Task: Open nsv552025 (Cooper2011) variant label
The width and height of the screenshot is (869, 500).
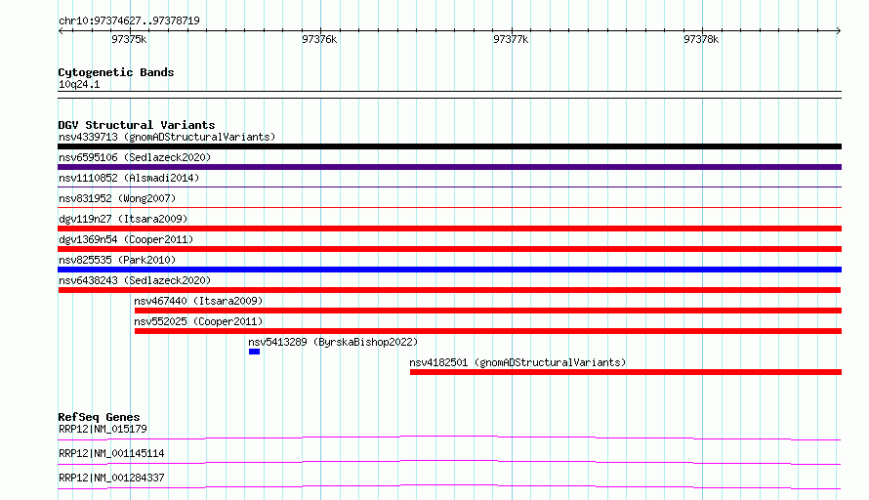Action: (x=198, y=321)
